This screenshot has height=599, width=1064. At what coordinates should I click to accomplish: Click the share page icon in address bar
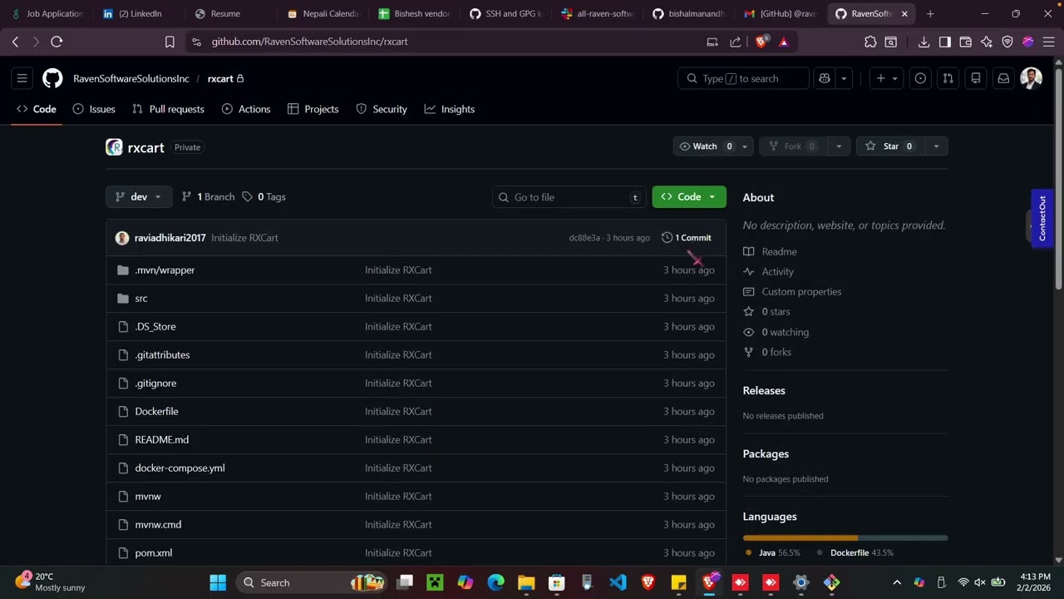(735, 42)
